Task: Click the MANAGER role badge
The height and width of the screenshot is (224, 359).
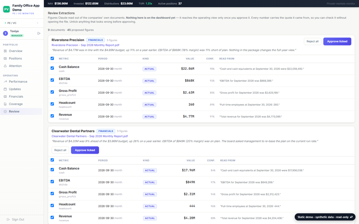Action: (17, 36)
